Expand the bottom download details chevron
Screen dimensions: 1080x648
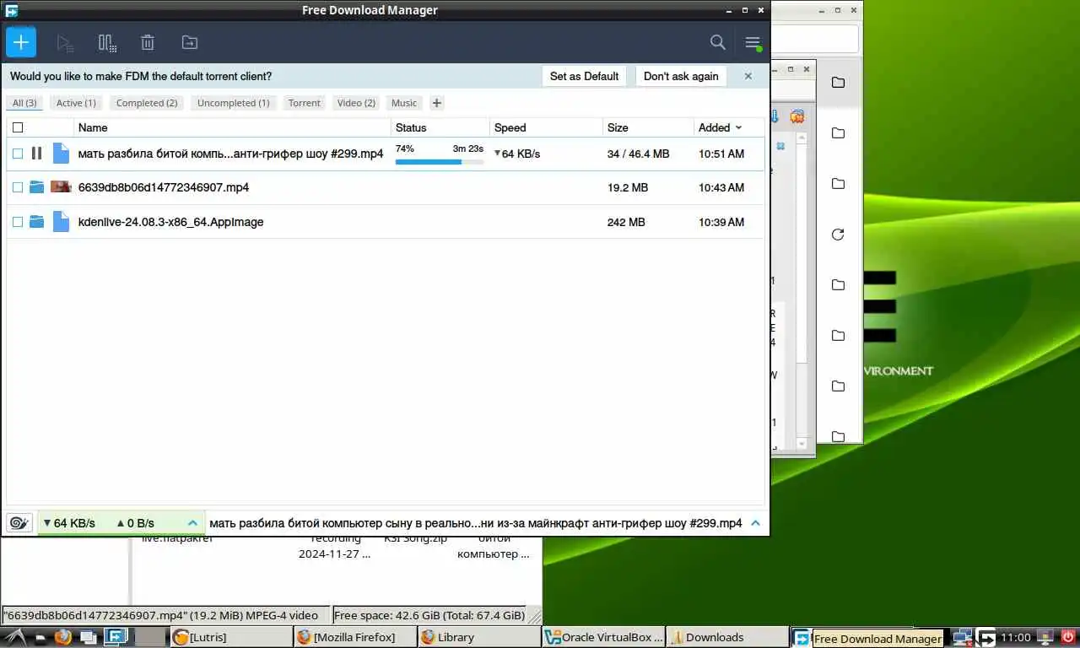click(755, 523)
